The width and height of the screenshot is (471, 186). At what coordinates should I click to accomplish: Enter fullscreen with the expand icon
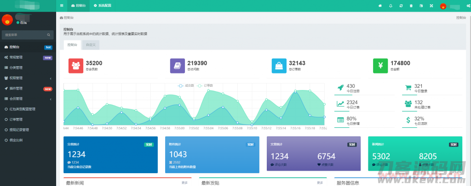point(421,6)
